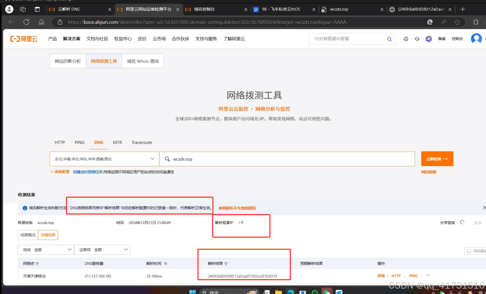Open the Aliyun user avatar menu
This screenshot has width=486, height=294.
(476, 39)
